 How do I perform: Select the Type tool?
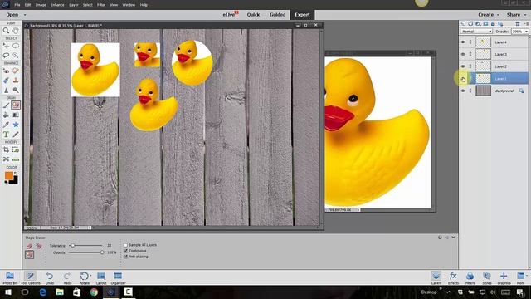6,135
